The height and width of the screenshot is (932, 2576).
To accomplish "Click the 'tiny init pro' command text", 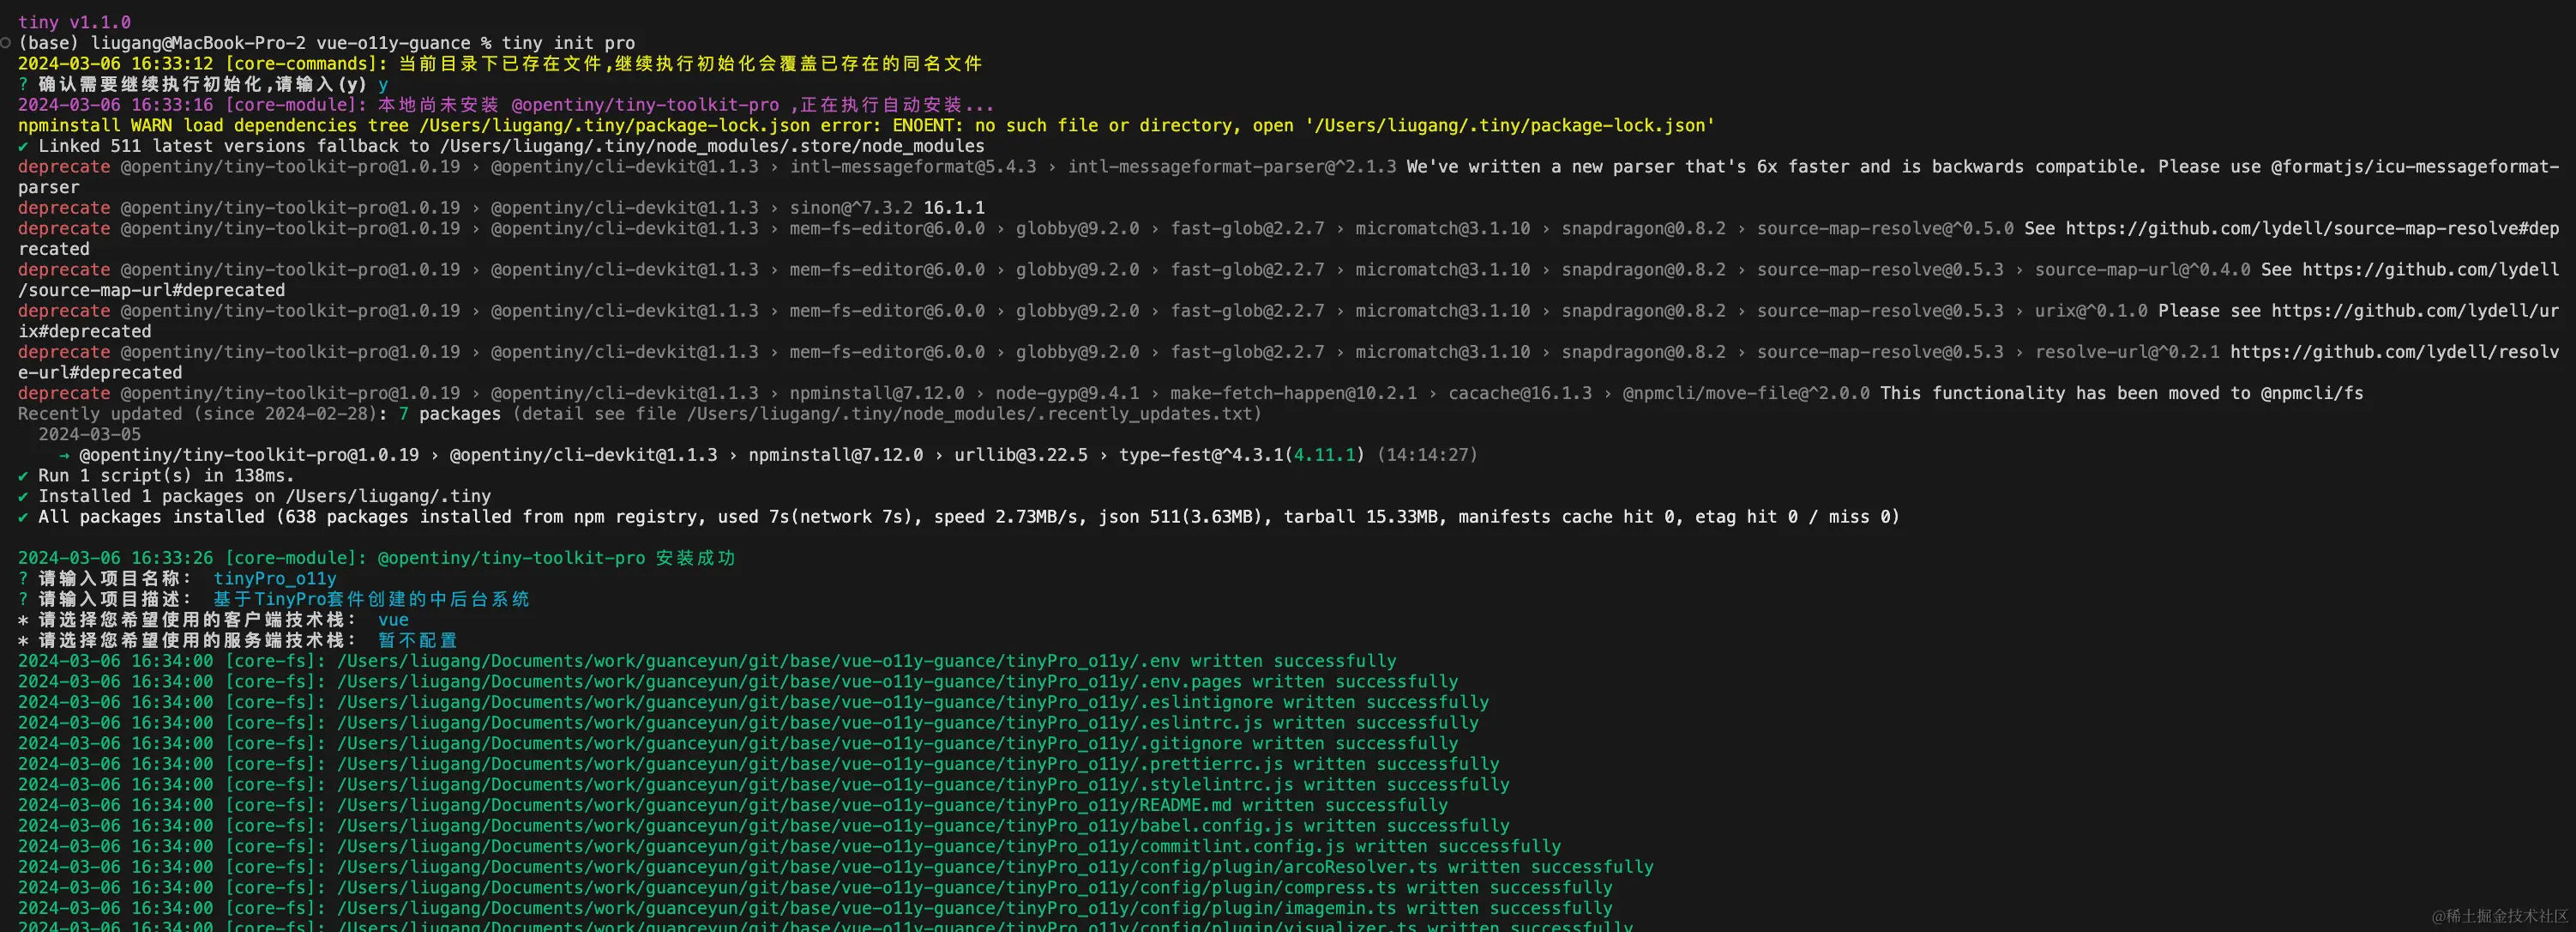I will pos(568,43).
